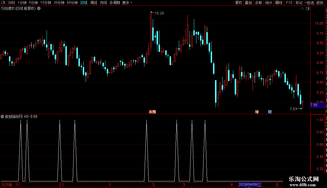327x188 pixels.
Task: Click month 12 on time axis
Action: [62, 185]
